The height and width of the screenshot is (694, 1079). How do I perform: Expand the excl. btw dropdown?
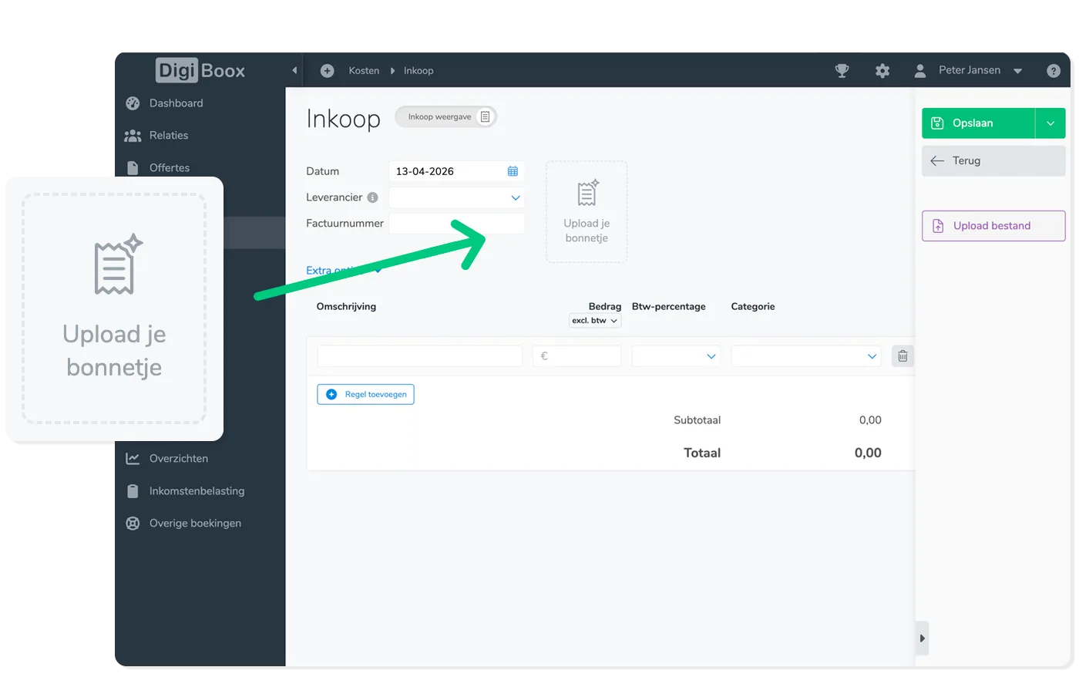point(594,321)
